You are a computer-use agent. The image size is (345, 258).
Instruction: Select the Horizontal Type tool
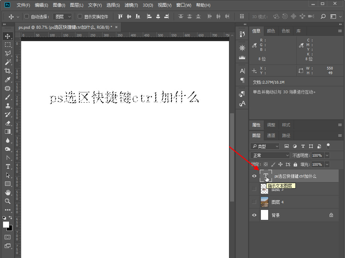click(8, 166)
